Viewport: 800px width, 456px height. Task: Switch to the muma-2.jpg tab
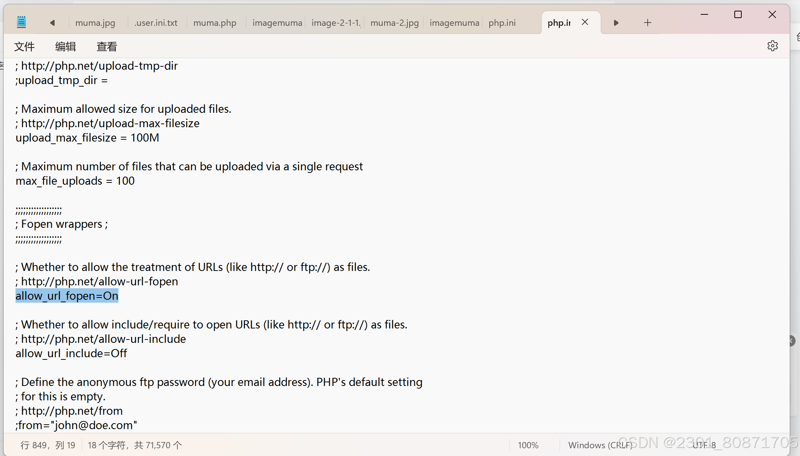[394, 23]
